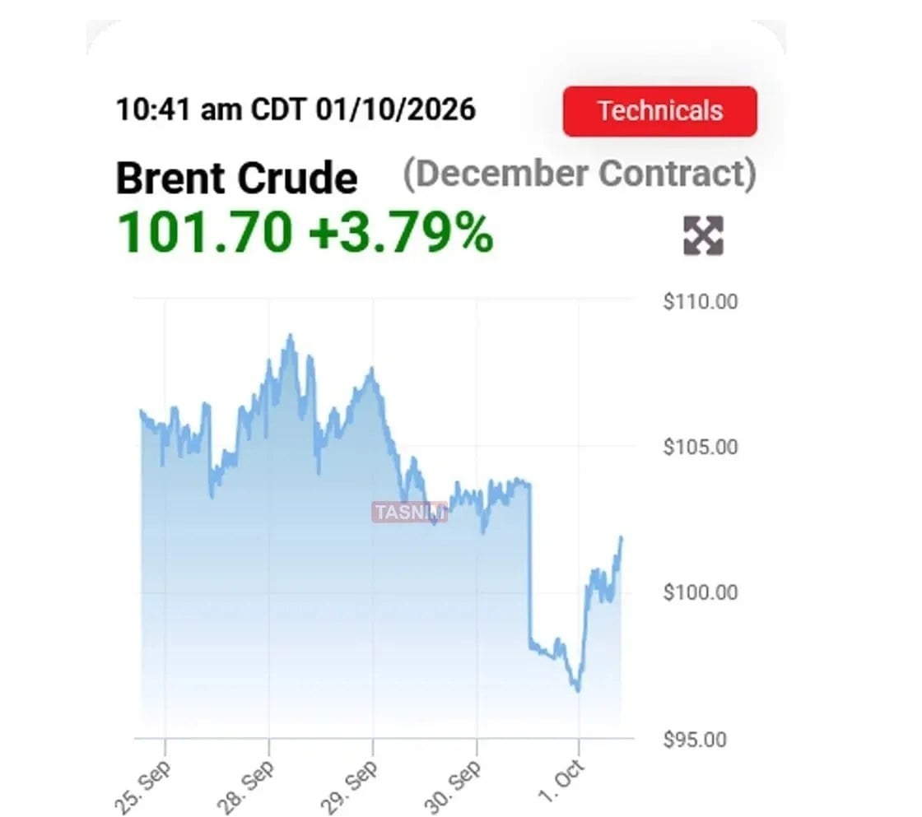Image resolution: width=922 pixels, height=817 pixels.
Task: Click the $105.00 price axis label
Action: click(x=701, y=447)
